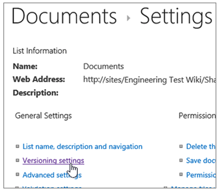
Task: Click the bullet icon beside Save doc link
Action: click(x=181, y=161)
